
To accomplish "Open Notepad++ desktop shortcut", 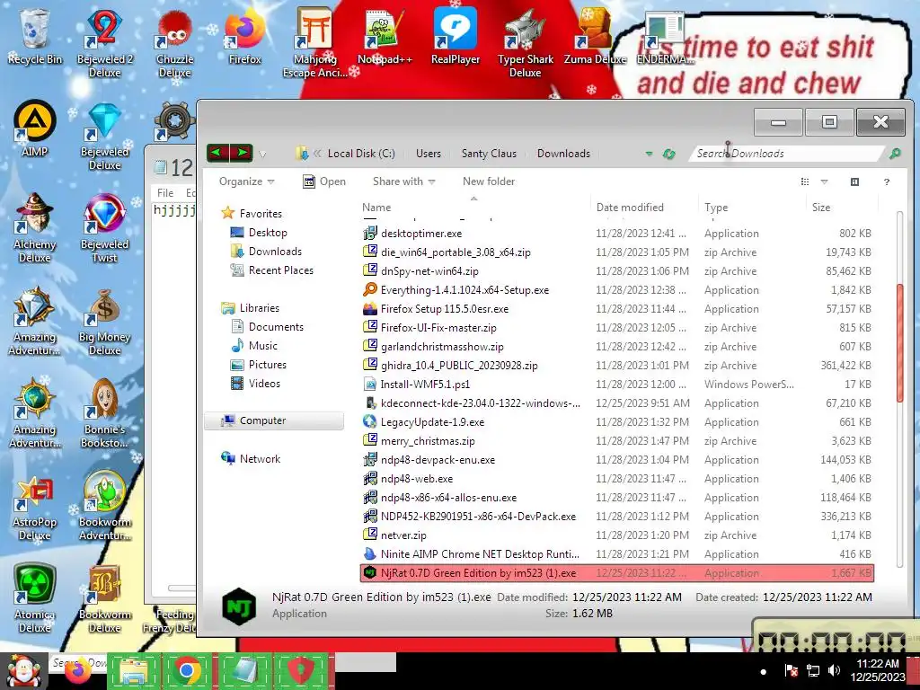I will coord(385,36).
